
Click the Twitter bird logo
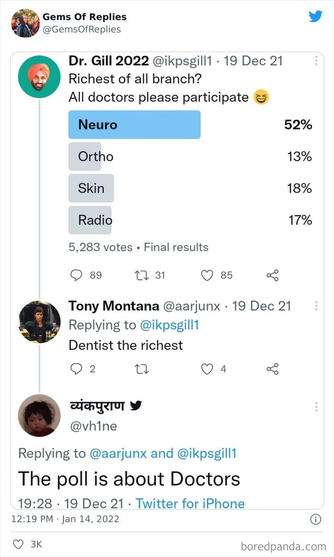tap(315, 16)
